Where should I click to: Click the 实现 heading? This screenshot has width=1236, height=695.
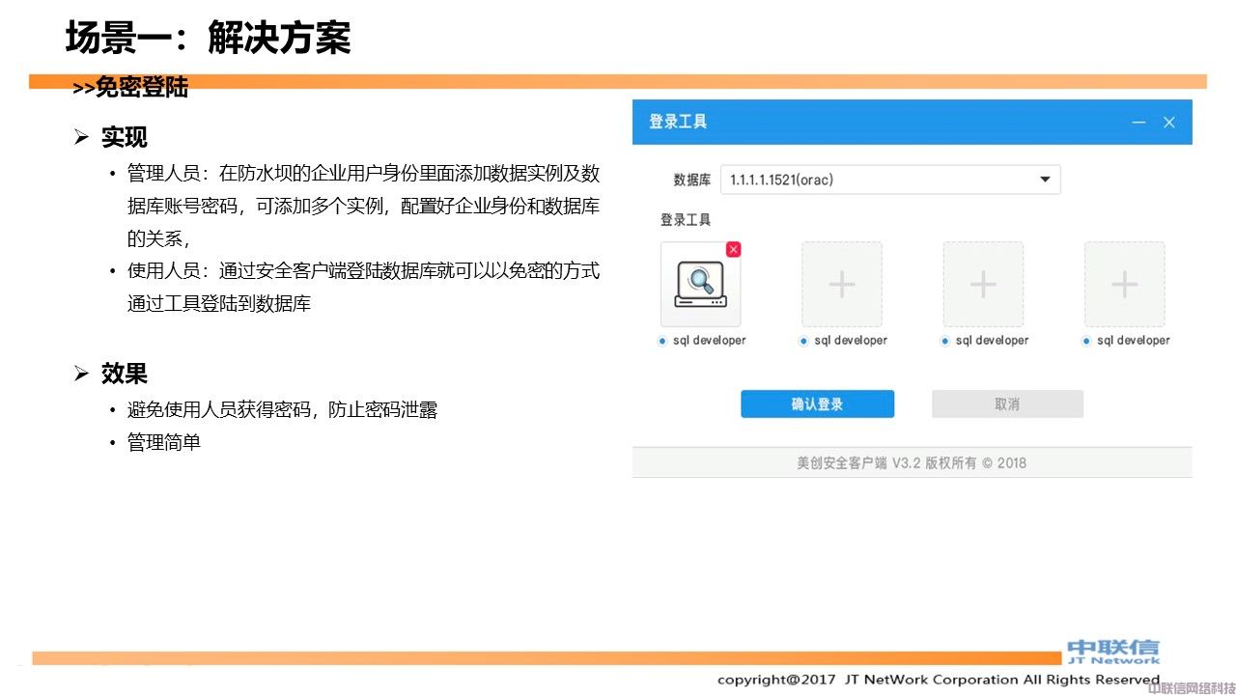point(125,138)
